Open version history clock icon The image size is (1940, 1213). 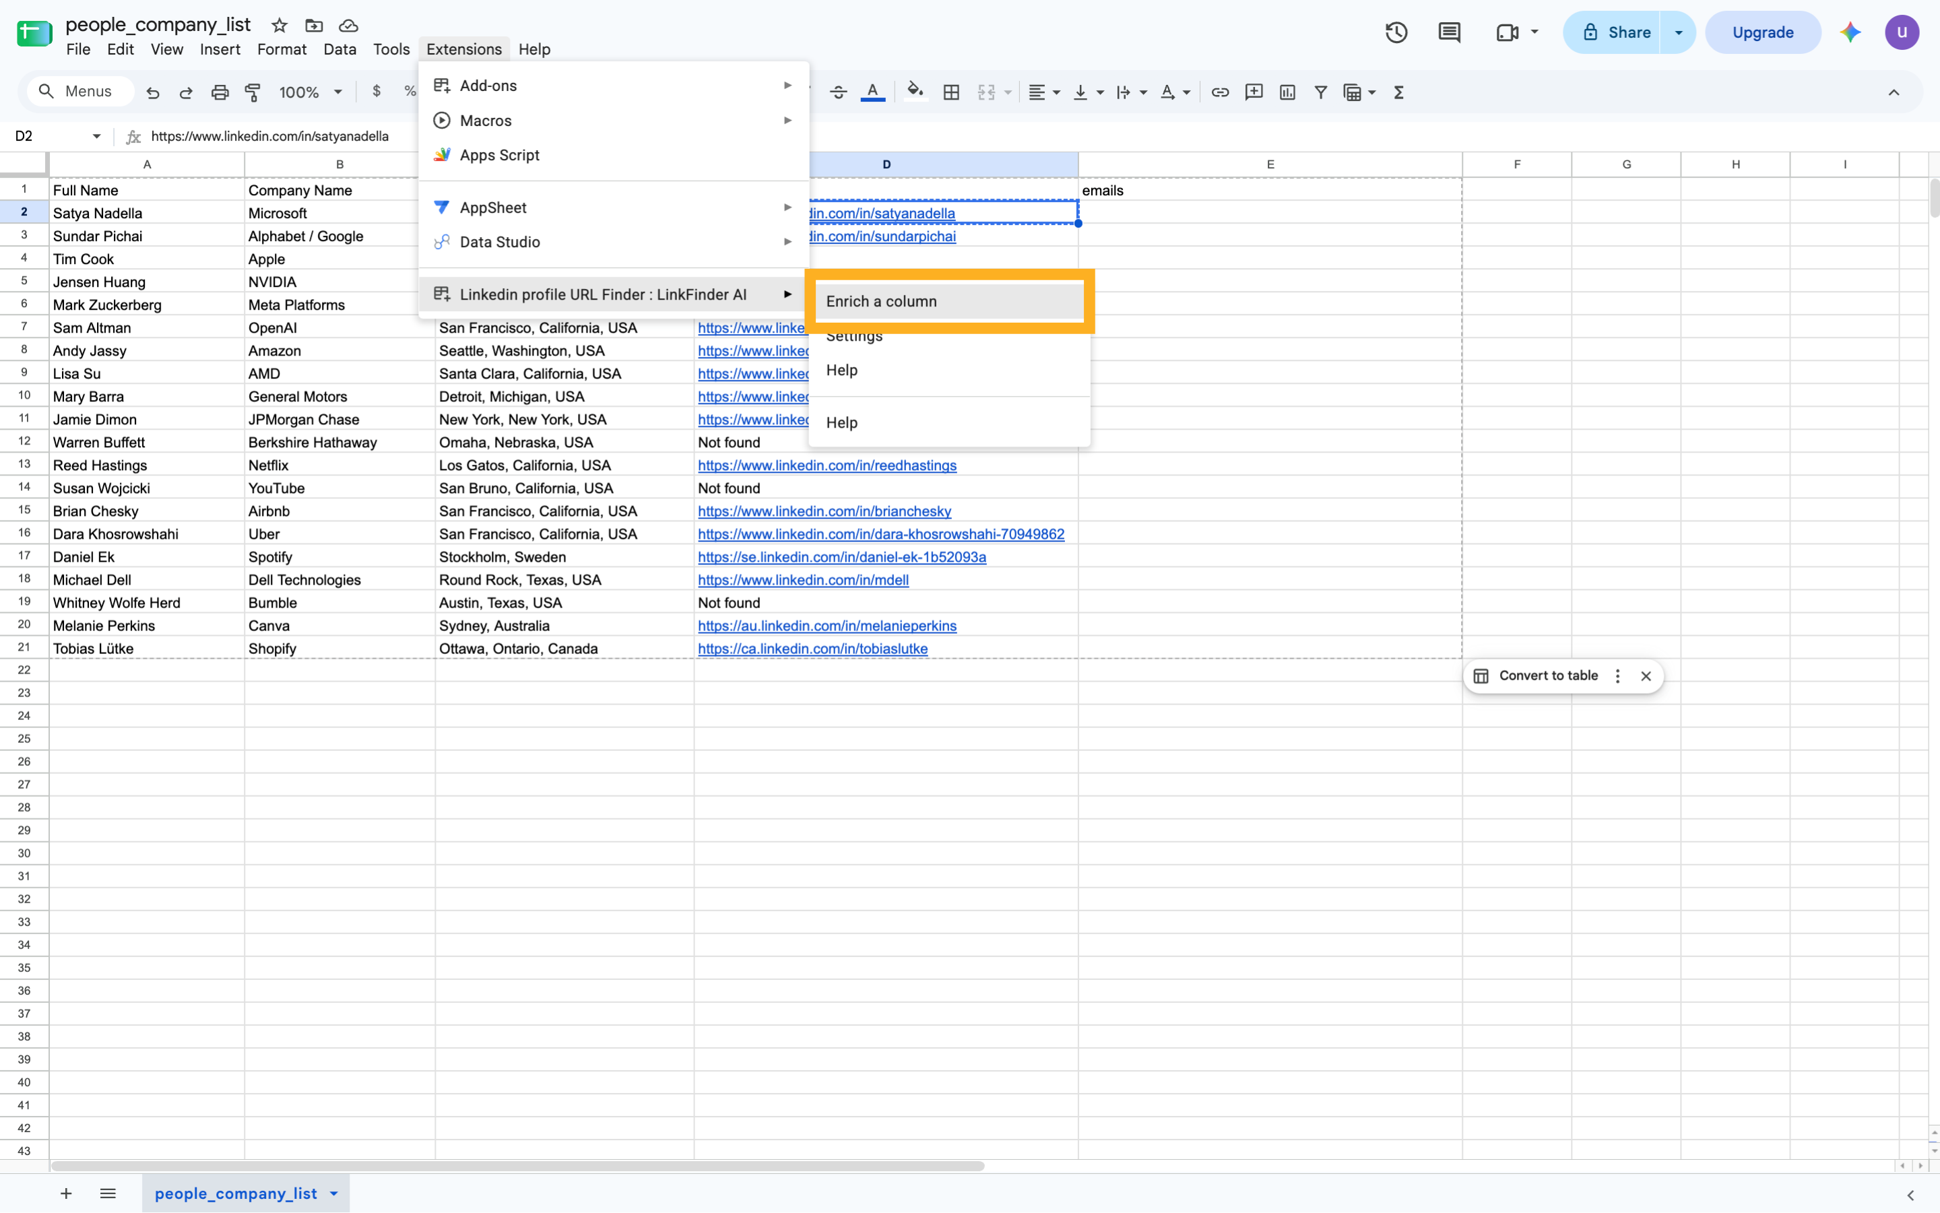tap(1396, 33)
